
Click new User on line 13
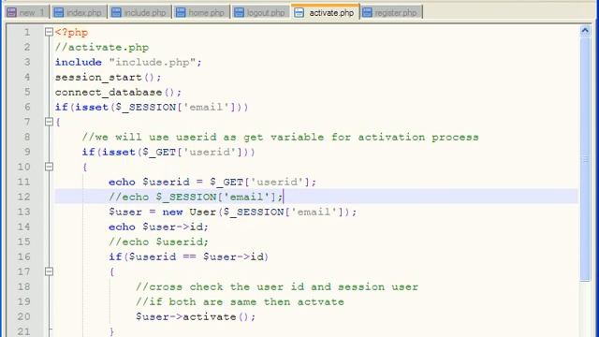[x=189, y=212]
